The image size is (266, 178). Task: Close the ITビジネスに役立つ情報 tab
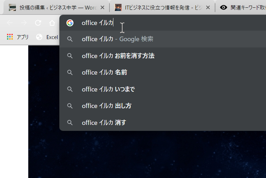208,8
